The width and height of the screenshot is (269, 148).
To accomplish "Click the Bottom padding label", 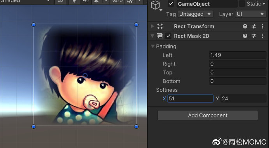I will (172, 81).
